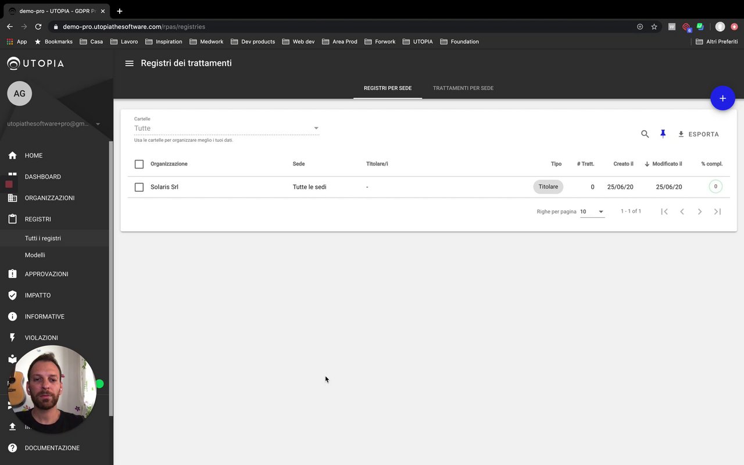Click the AG user avatar

pyautogui.click(x=19, y=94)
